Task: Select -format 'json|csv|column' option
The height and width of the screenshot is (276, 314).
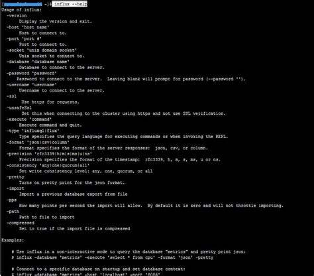Action: 38,142
